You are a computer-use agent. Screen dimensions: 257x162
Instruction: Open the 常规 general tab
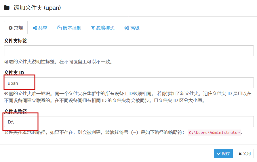(16, 28)
